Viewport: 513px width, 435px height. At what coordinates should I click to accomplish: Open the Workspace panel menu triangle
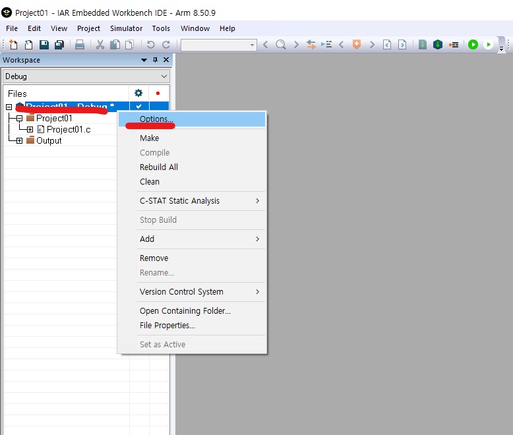pos(144,60)
